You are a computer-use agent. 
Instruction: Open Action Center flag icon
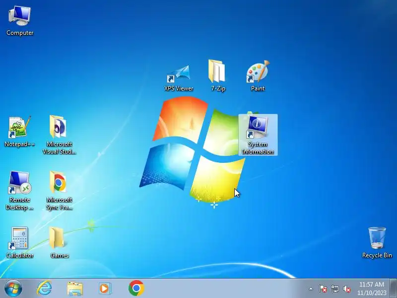323,289
